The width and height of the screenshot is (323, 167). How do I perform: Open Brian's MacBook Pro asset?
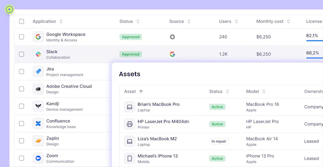[158, 104]
